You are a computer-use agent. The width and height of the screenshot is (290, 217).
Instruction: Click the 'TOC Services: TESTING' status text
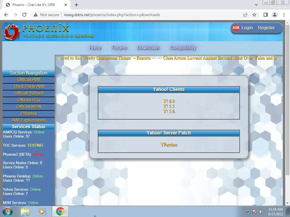tap(23, 146)
